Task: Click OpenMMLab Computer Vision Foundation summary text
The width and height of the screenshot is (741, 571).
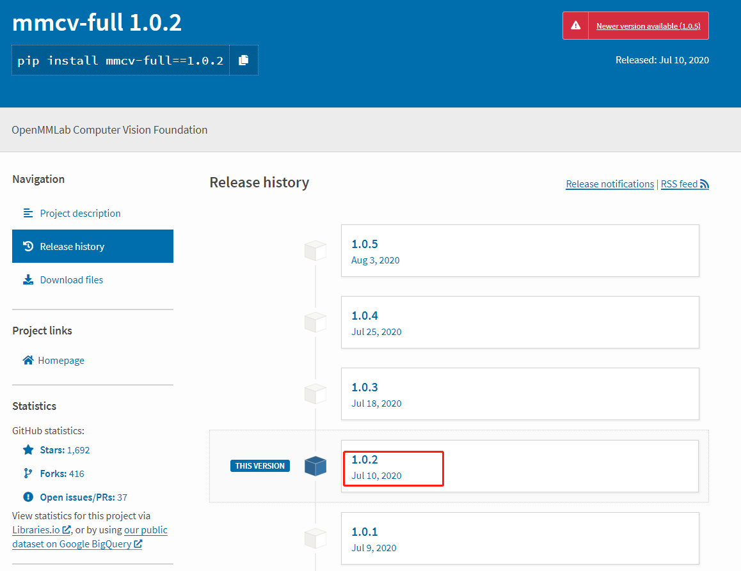Action: (x=109, y=130)
